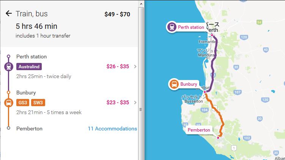The height and width of the screenshot is (160, 285).
Task: Click route 107 highway shield on map
Action: pos(238,92)
